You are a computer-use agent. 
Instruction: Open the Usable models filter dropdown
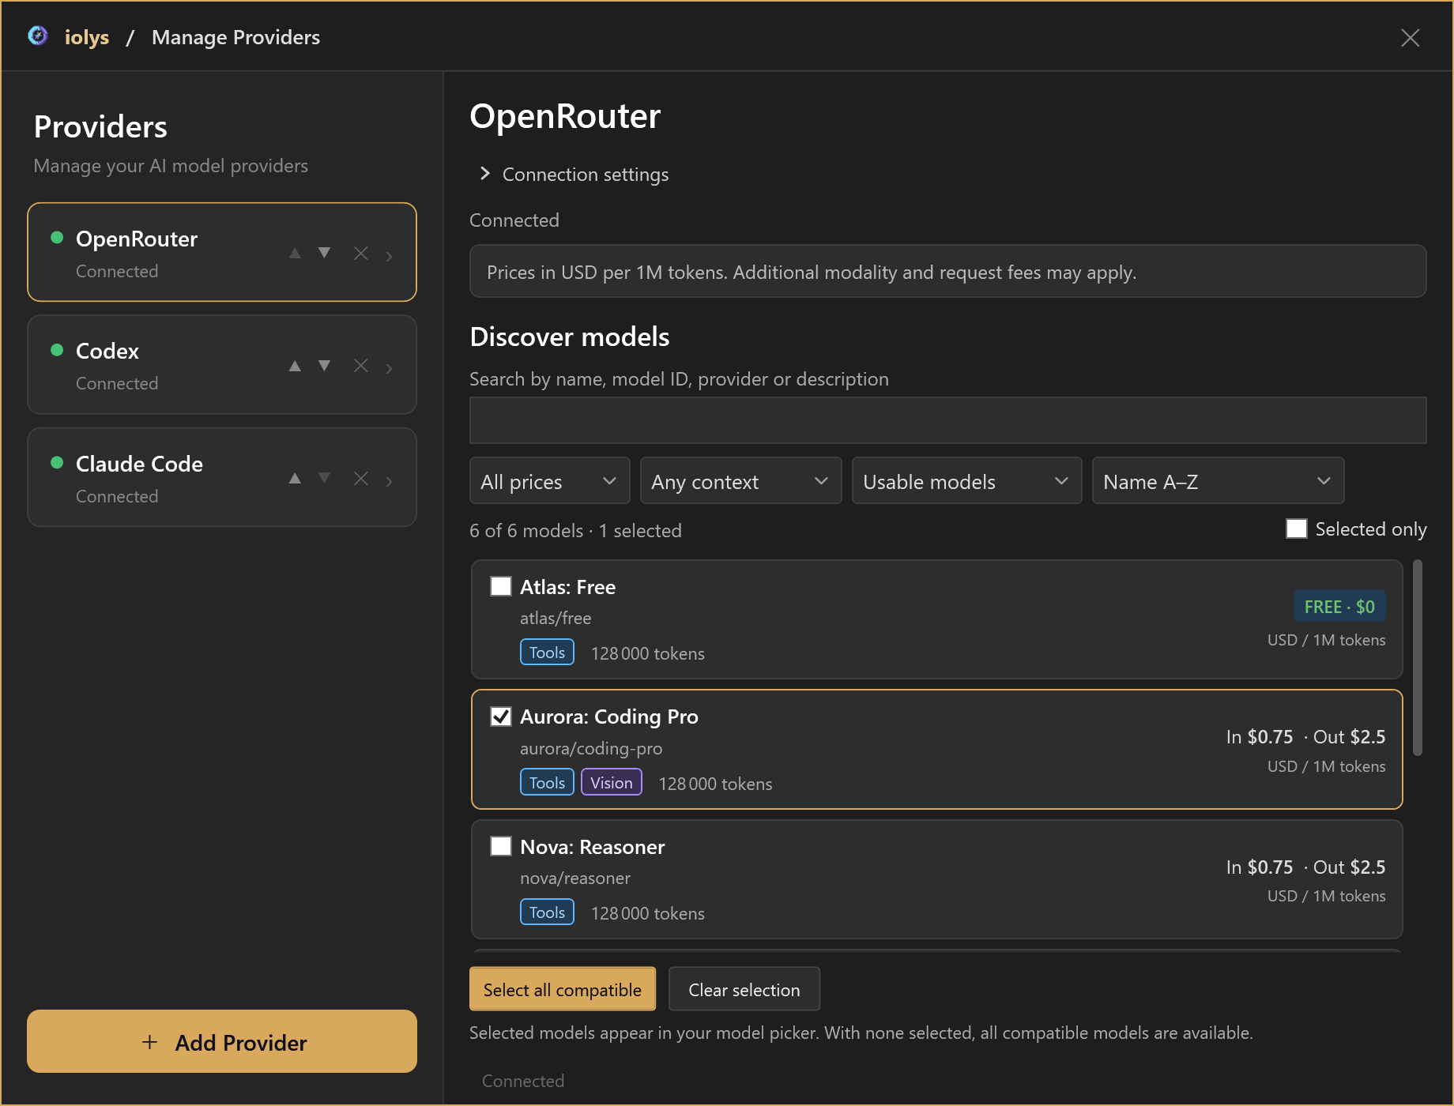point(967,481)
